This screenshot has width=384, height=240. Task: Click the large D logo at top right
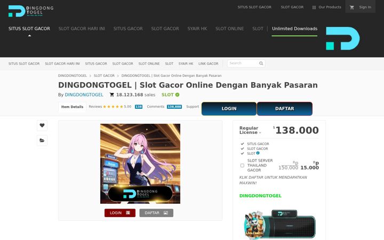tap(342, 38)
